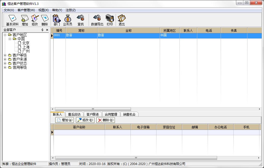Viewport: 264px width, 168px height.
Task: Click the 删除(D) button in contacts panel
Action: click(105, 120)
